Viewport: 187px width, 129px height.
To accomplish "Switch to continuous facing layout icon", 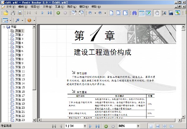I will pyautogui.click(x=165, y=126).
